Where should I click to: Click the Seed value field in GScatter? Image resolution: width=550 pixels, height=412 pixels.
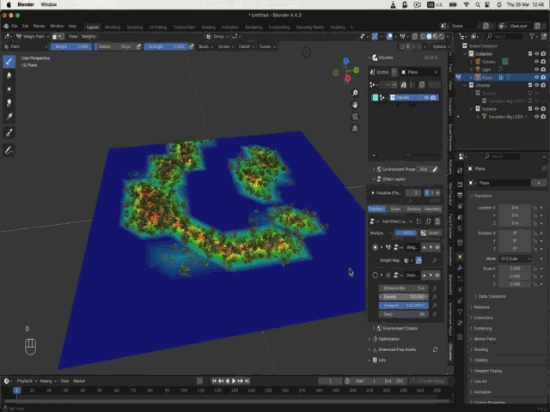tap(403, 314)
